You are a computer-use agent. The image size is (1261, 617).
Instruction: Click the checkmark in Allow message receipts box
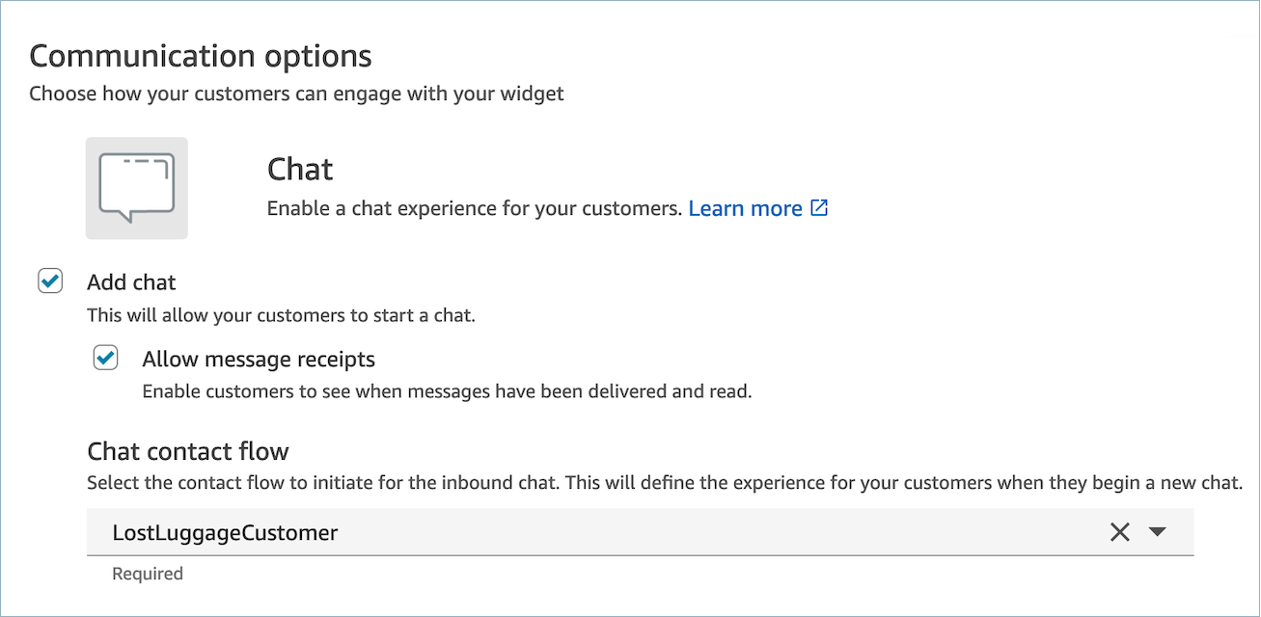pos(104,357)
